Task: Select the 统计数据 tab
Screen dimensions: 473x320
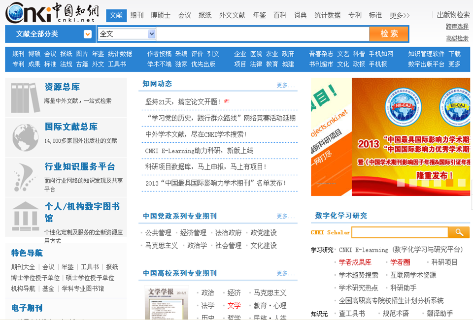Action: tap(327, 15)
